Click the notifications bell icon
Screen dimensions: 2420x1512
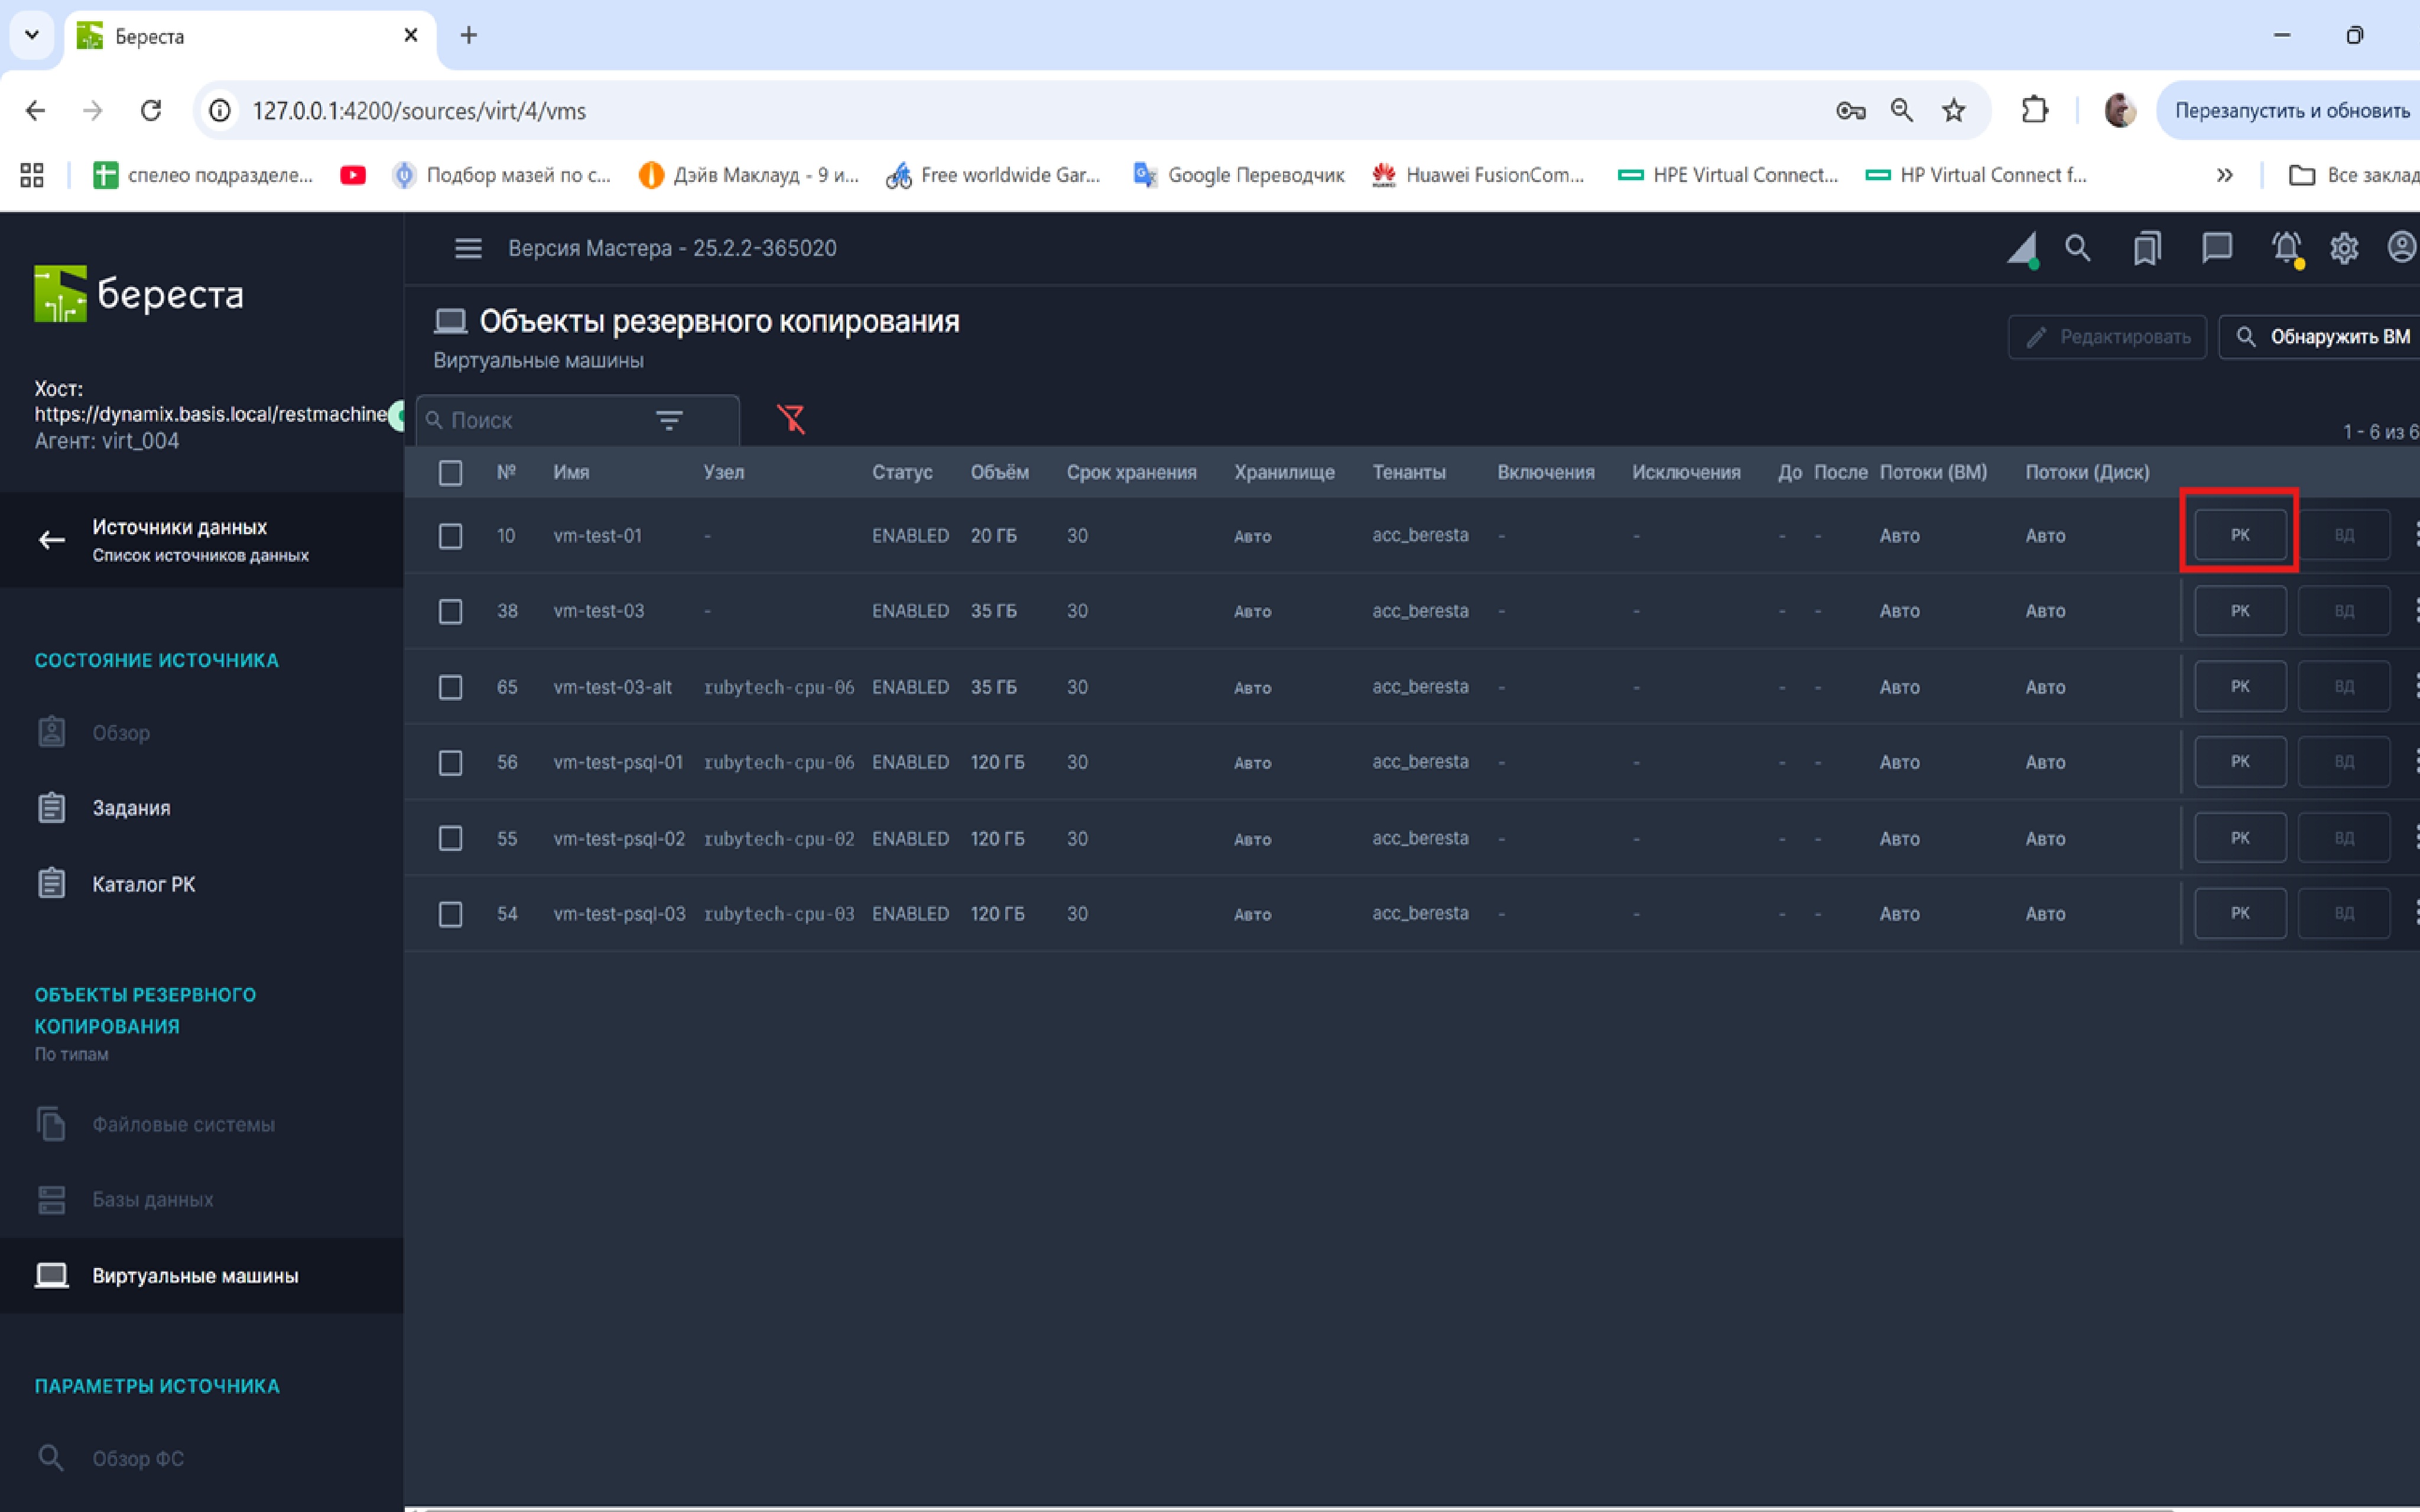2286,248
